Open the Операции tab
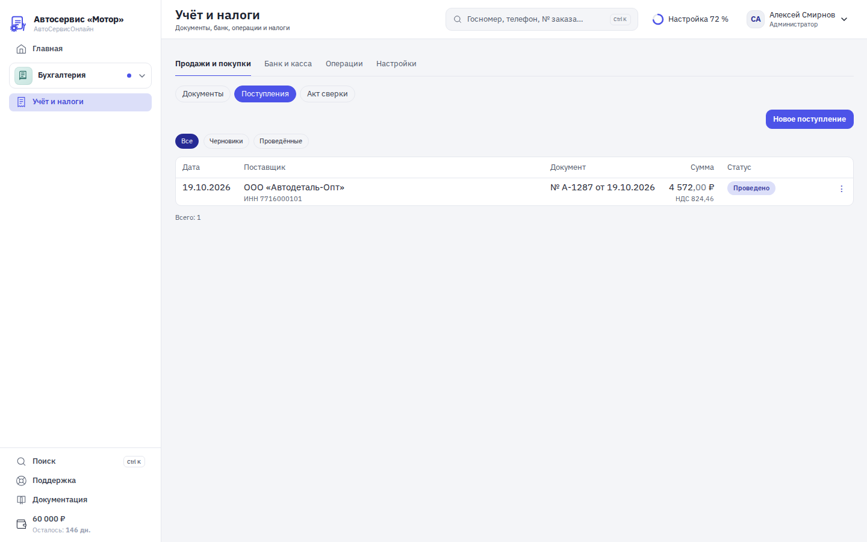Viewport: 867px width, 542px height. (344, 64)
